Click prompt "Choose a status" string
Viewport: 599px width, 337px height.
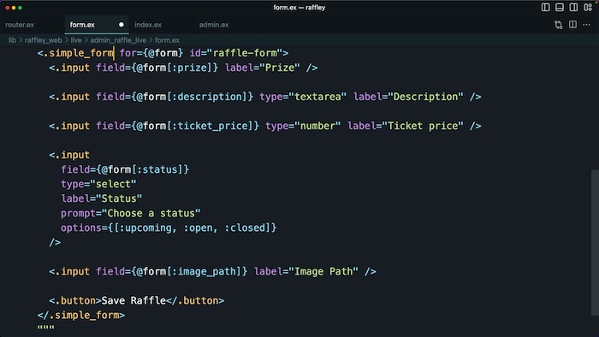(151, 213)
